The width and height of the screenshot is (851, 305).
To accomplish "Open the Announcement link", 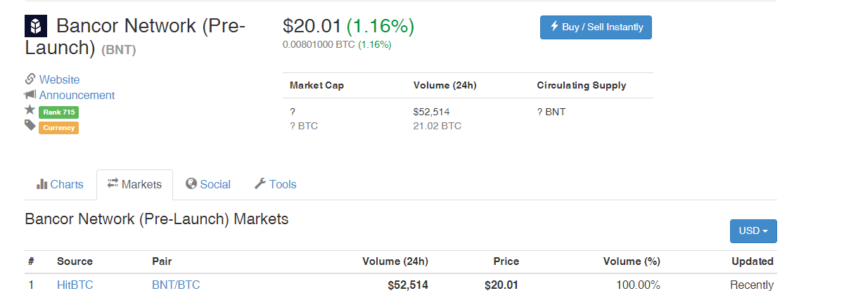I will 77,95.
